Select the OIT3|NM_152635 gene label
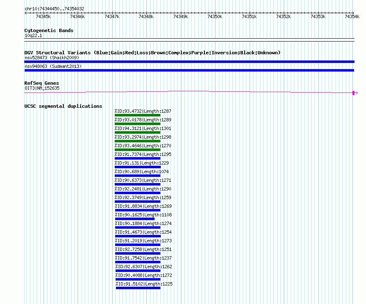The width and height of the screenshot is (366, 304). pyautogui.click(x=42, y=88)
